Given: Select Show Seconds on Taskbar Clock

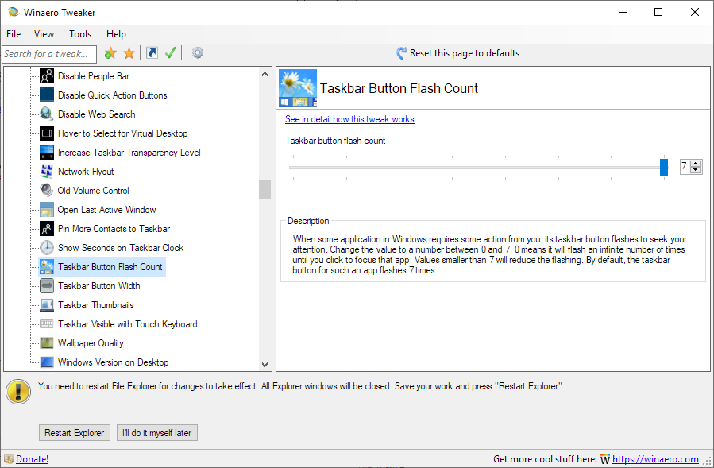Looking at the screenshot, I should (x=121, y=248).
